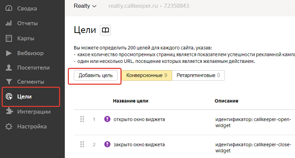Select goal name открыто окно виджета
Viewport: 295px width, 158px height.
(x=139, y=119)
